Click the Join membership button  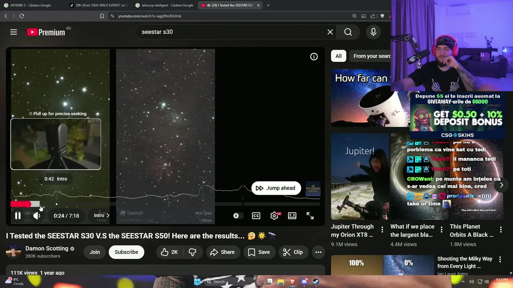click(x=95, y=252)
